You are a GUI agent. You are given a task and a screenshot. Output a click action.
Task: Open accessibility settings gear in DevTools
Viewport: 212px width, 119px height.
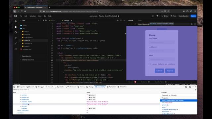(195, 90)
